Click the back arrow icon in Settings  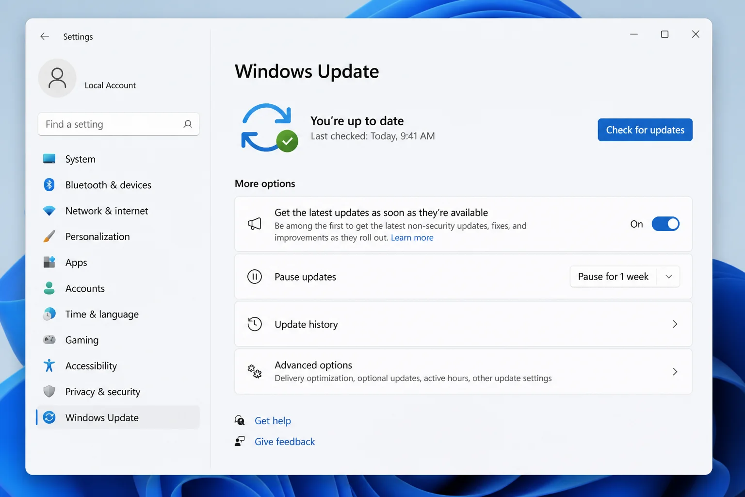pos(45,36)
